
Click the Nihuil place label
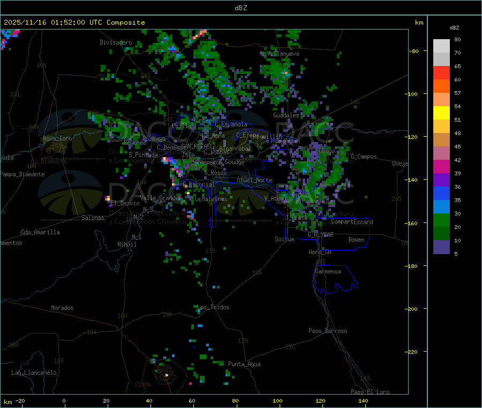tap(126, 244)
